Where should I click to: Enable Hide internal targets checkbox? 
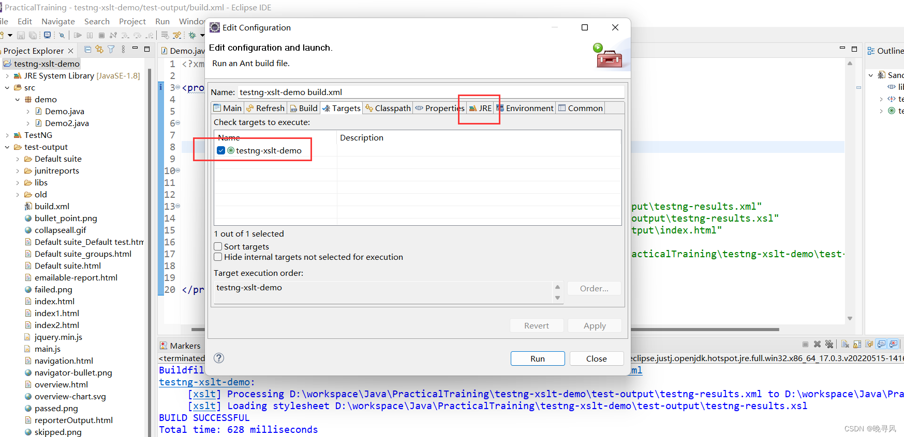point(218,257)
